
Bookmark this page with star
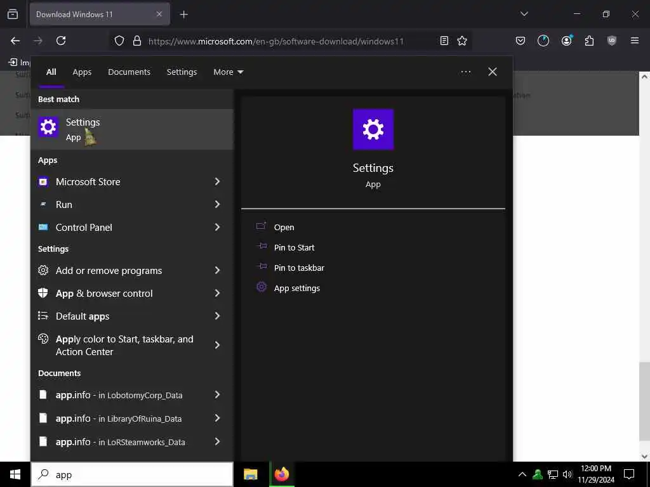[x=462, y=41]
